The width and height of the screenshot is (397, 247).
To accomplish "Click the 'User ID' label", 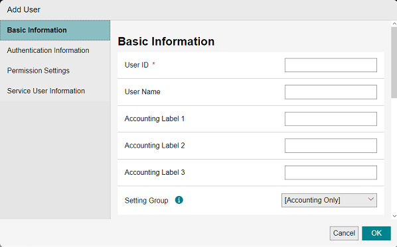I will (x=137, y=65).
